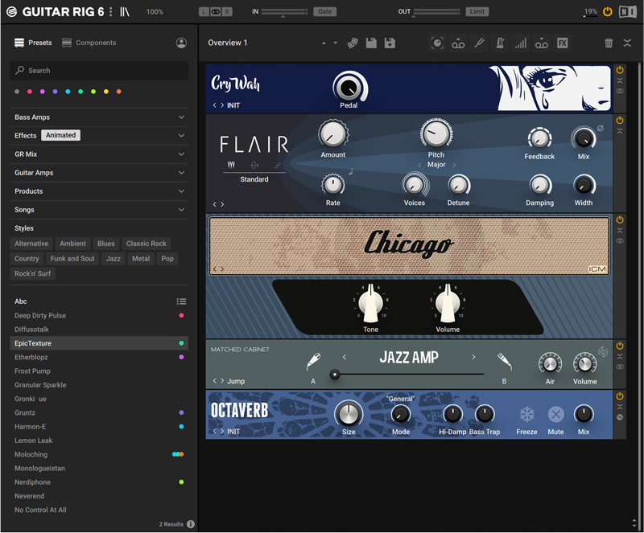Open the Guitar Rig main menu dots
The width and height of the screenshot is (644, 533).
coord(110,11)
